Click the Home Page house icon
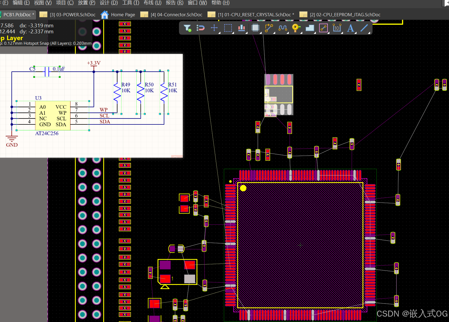This screenshot has width=449, height=322. 105,15
